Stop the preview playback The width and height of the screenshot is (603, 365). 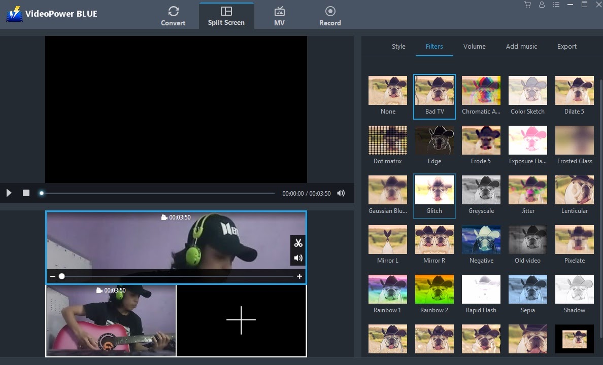pos(26,193)
